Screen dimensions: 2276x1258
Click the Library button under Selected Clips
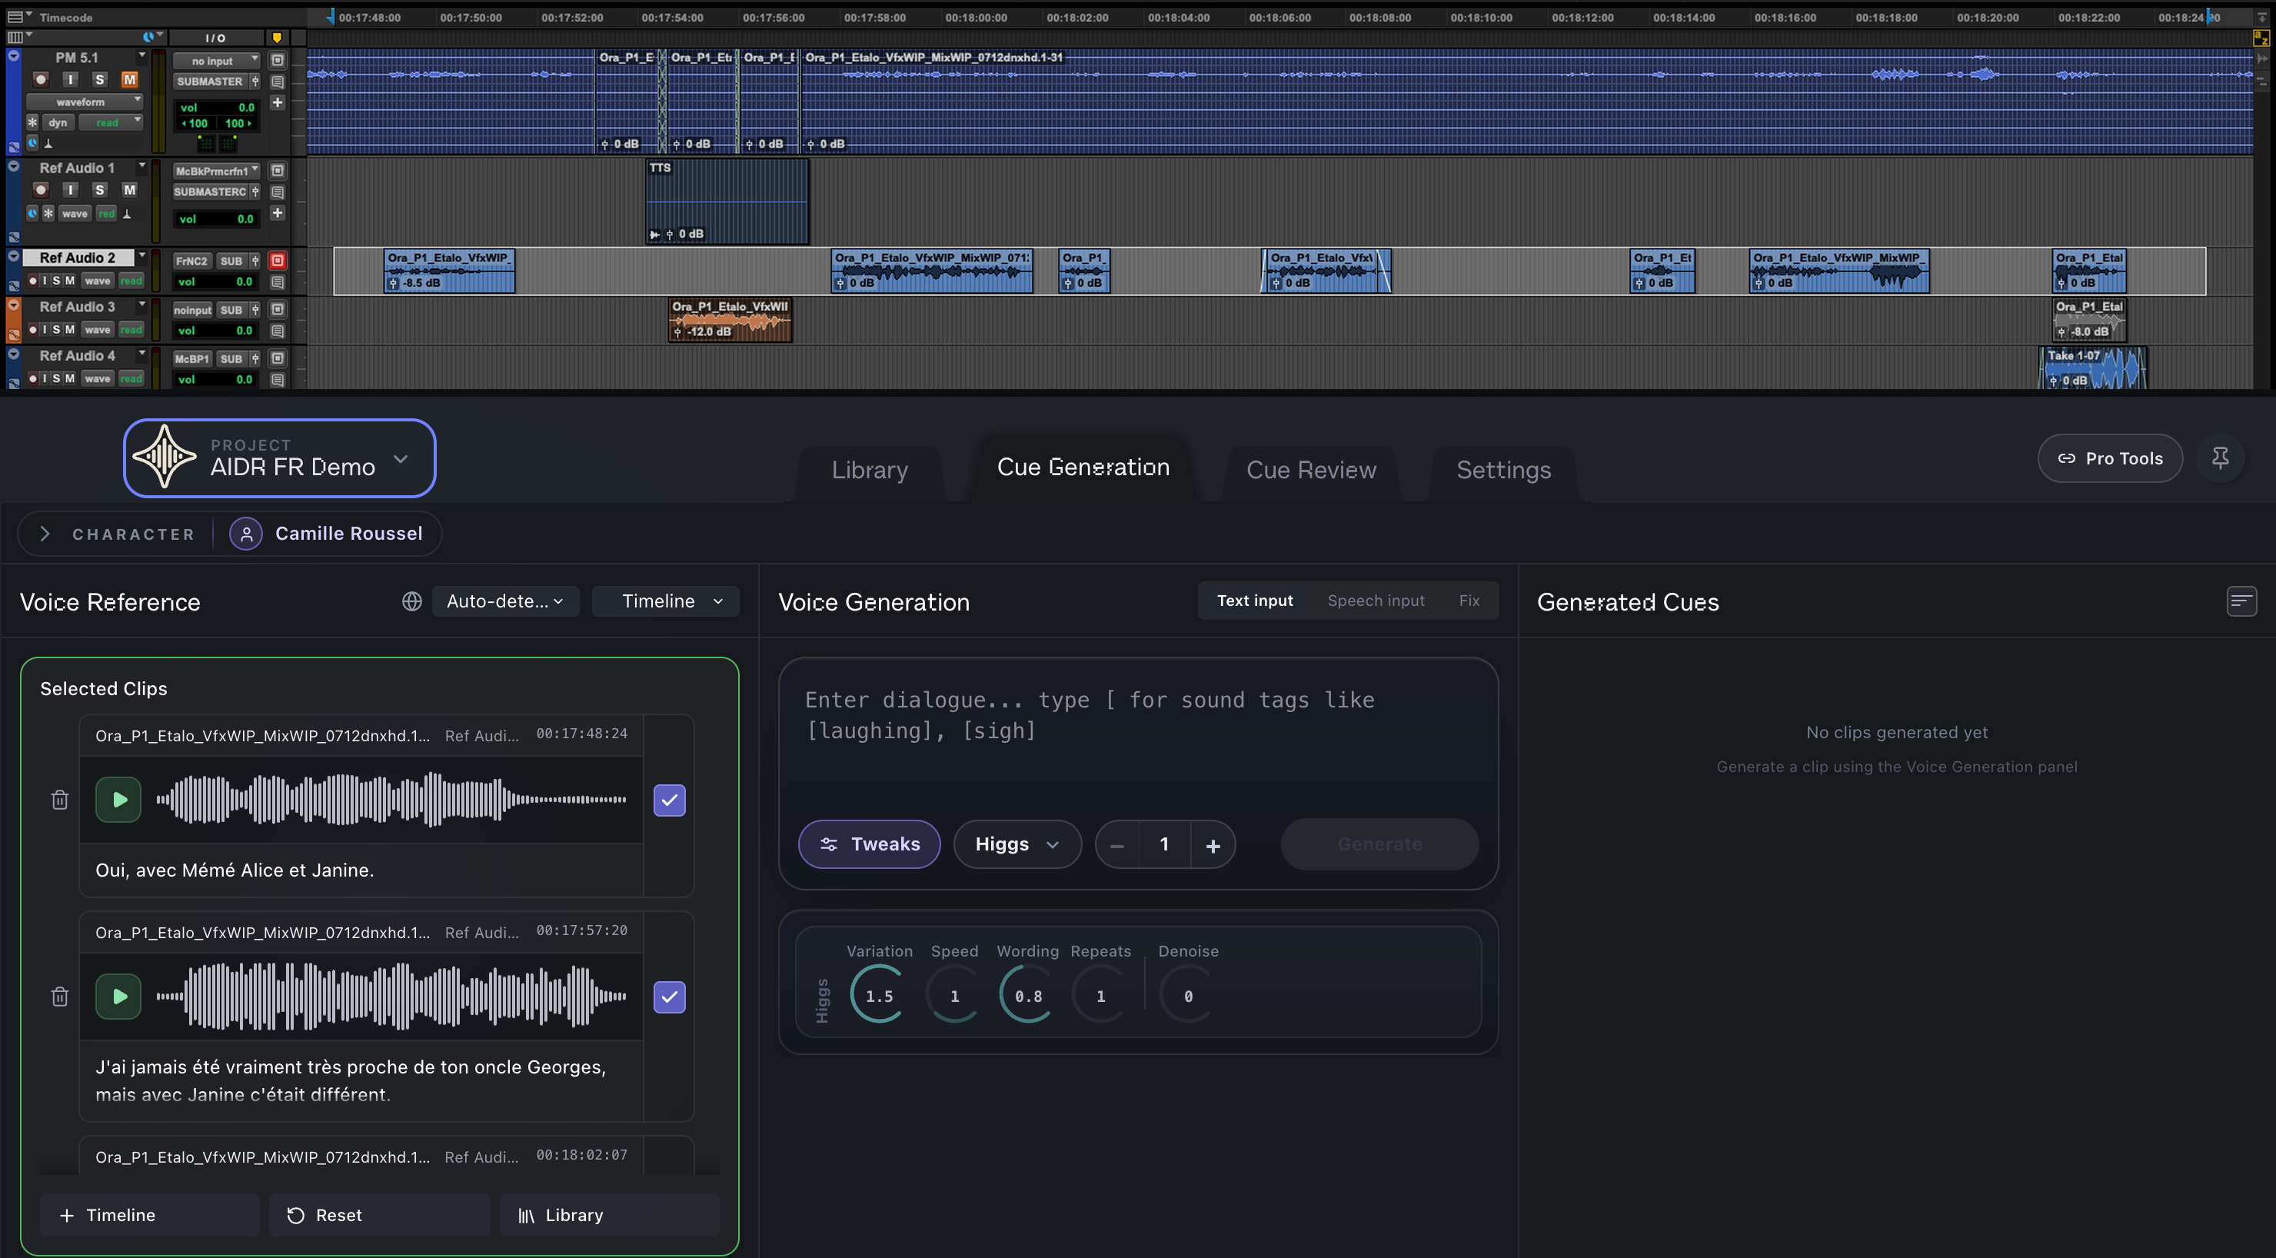pyautogui.click(x=609, y=1216)
